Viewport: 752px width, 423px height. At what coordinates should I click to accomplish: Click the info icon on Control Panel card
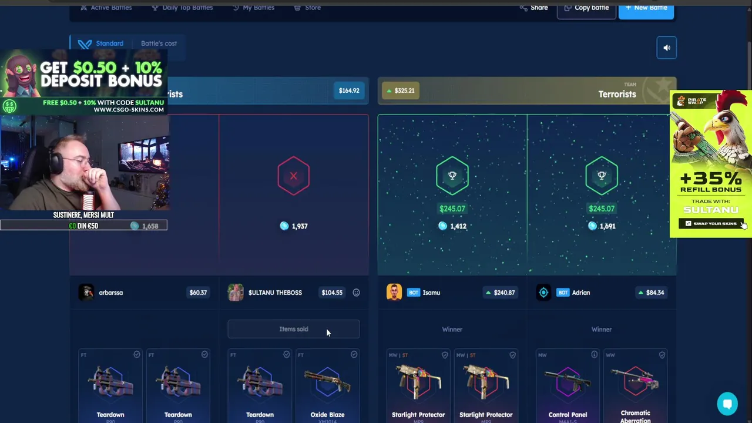click(x=595, y=355)
